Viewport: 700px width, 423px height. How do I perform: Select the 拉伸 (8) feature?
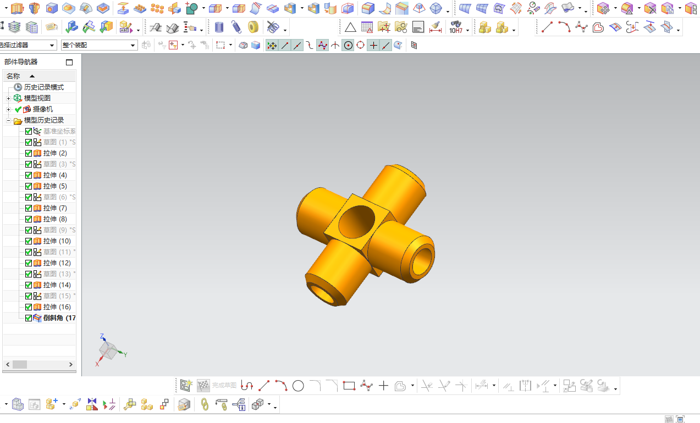[55, 219]
